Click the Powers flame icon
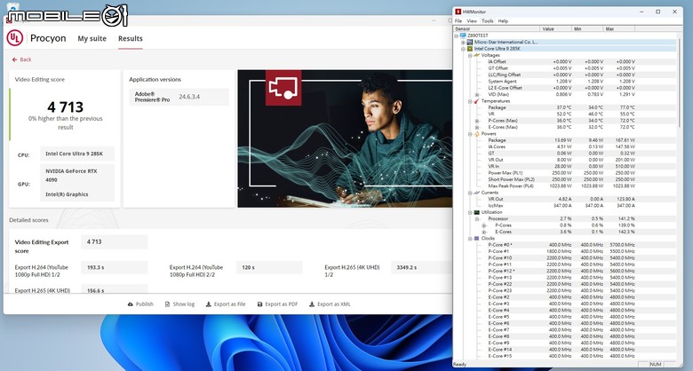Image resolution: width=693 pixels, height=371 pixels. [x=476, y=134]
